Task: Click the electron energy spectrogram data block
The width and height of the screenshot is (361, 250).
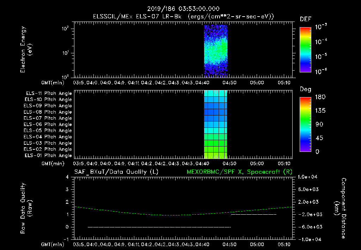Action: coord(216,51)
